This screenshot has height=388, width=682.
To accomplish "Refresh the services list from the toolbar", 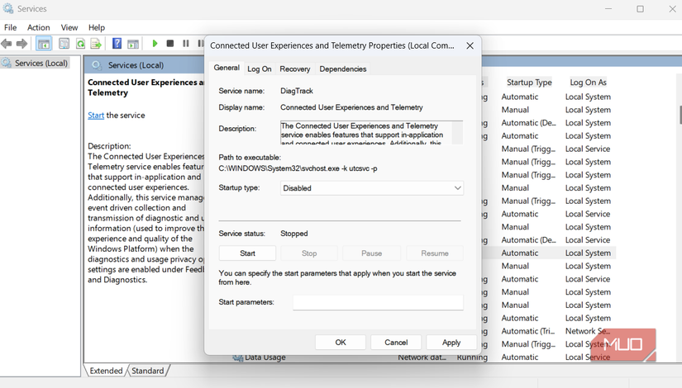I will [x=80, y=44].
